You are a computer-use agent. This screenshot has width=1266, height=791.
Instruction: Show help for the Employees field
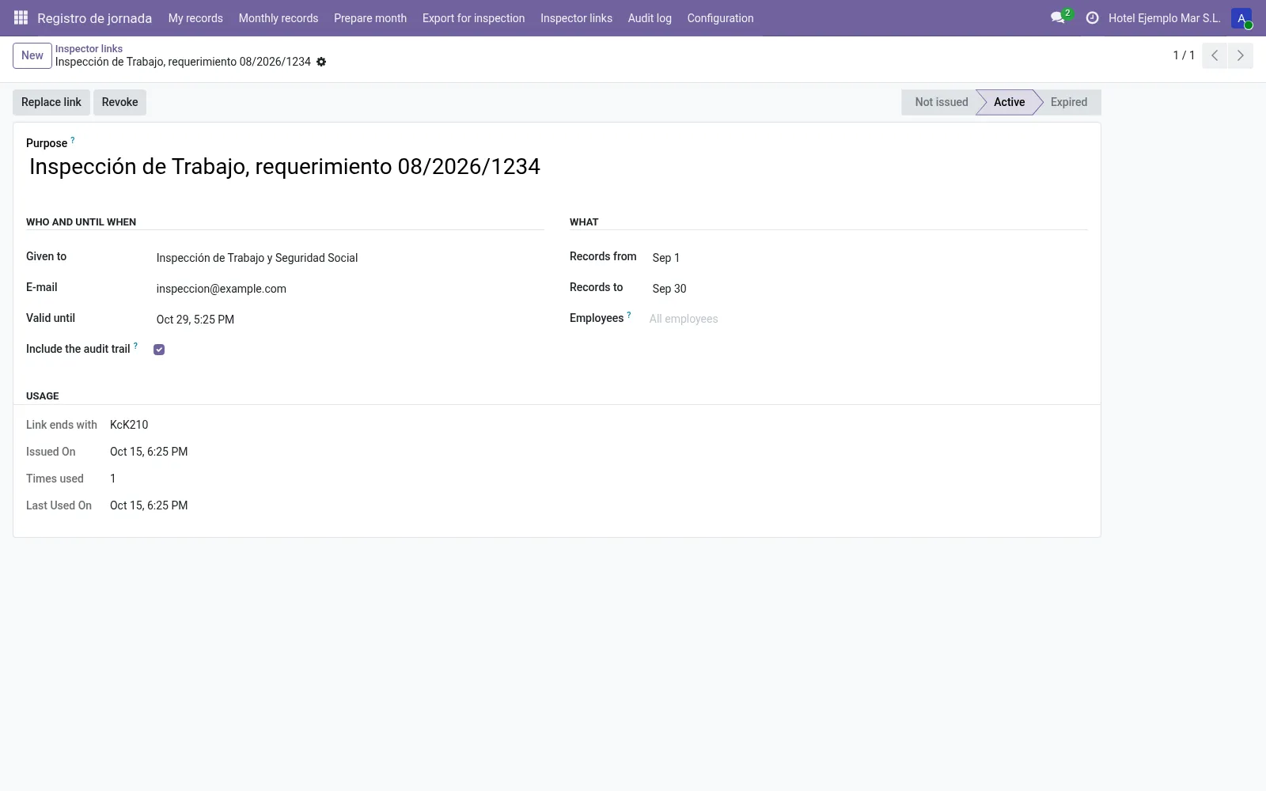pos(629,315)
